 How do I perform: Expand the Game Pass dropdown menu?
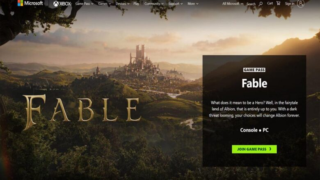point(84,4)
